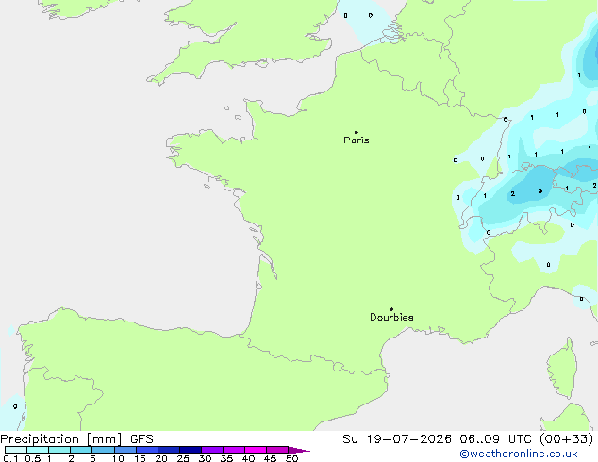Click the '(00+33)' forecast offset text

[x=566, y=439]
